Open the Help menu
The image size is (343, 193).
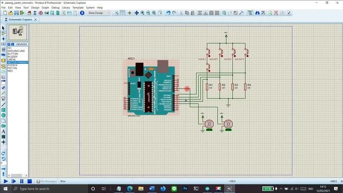[x=100, y=8]
